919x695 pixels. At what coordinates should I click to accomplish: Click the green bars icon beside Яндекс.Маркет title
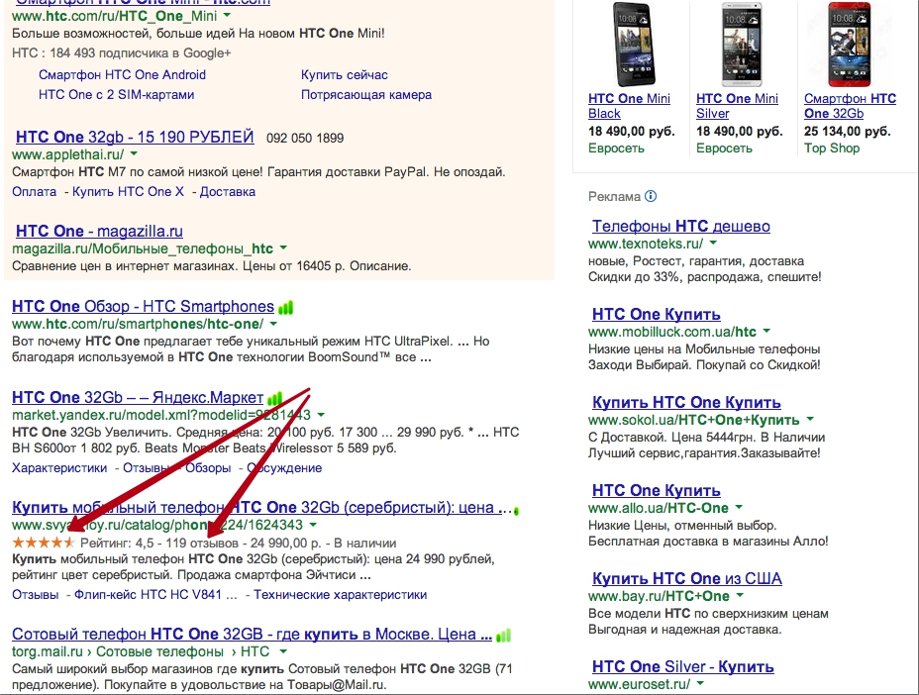click(275, 398)
